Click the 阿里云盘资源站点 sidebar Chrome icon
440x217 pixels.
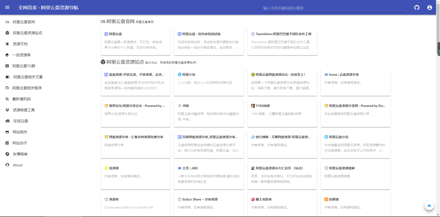click(7, 33)
